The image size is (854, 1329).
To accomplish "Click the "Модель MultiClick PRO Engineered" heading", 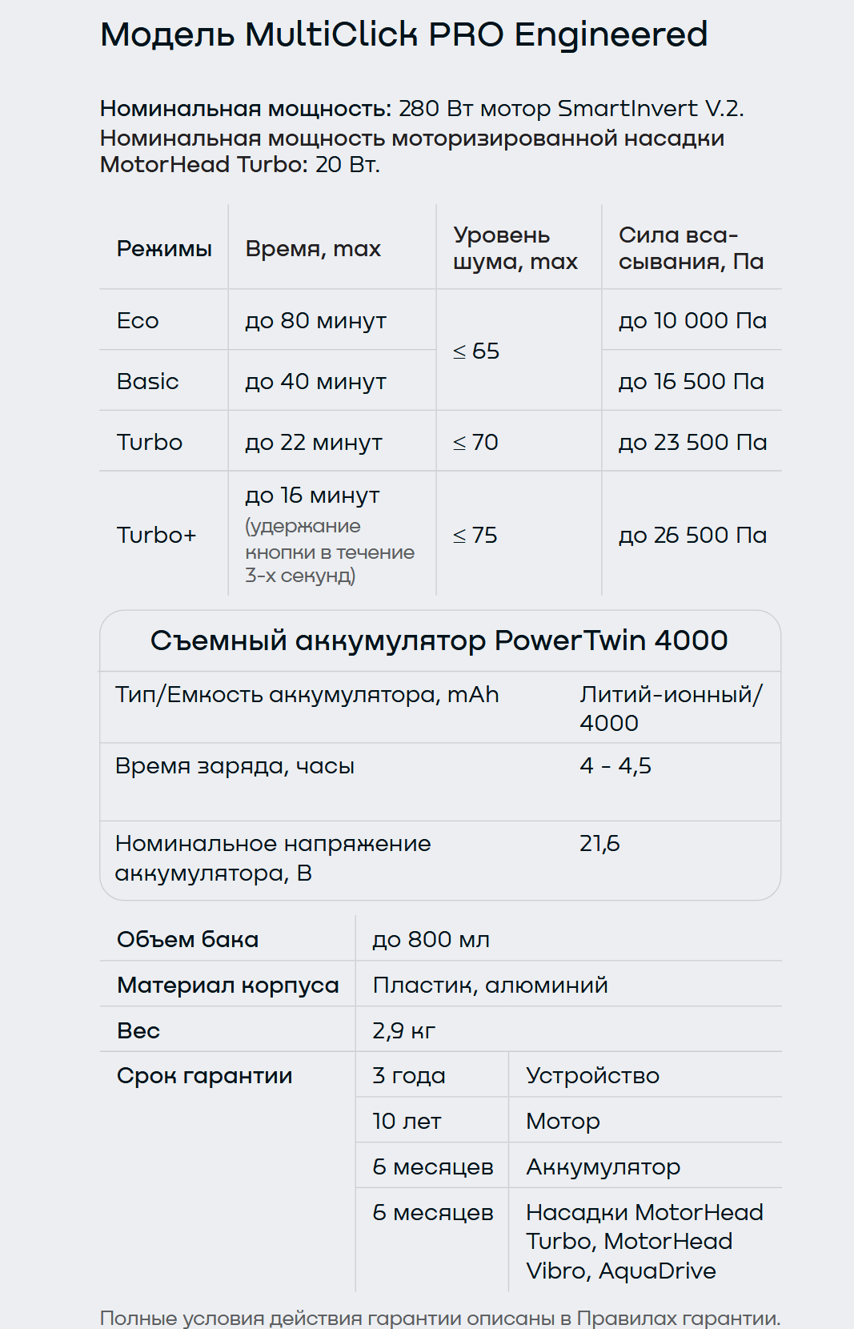I will tap(403, 35).
